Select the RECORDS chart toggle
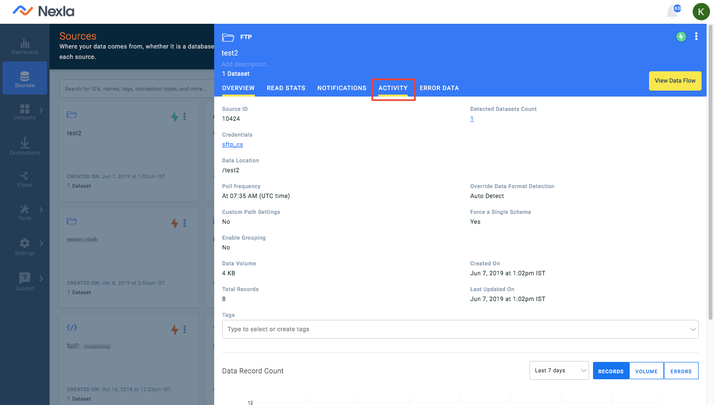Screen dimensions: 714x405 click(611, 371)
